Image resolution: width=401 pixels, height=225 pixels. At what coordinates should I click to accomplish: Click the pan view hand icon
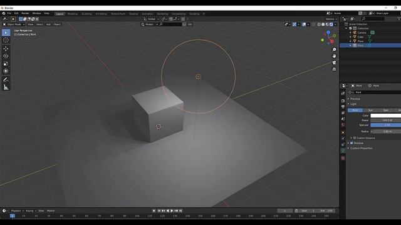pos(334,56)
